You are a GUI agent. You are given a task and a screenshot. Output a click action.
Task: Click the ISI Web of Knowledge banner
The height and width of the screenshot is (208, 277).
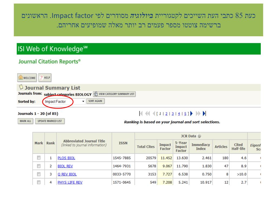139,49
